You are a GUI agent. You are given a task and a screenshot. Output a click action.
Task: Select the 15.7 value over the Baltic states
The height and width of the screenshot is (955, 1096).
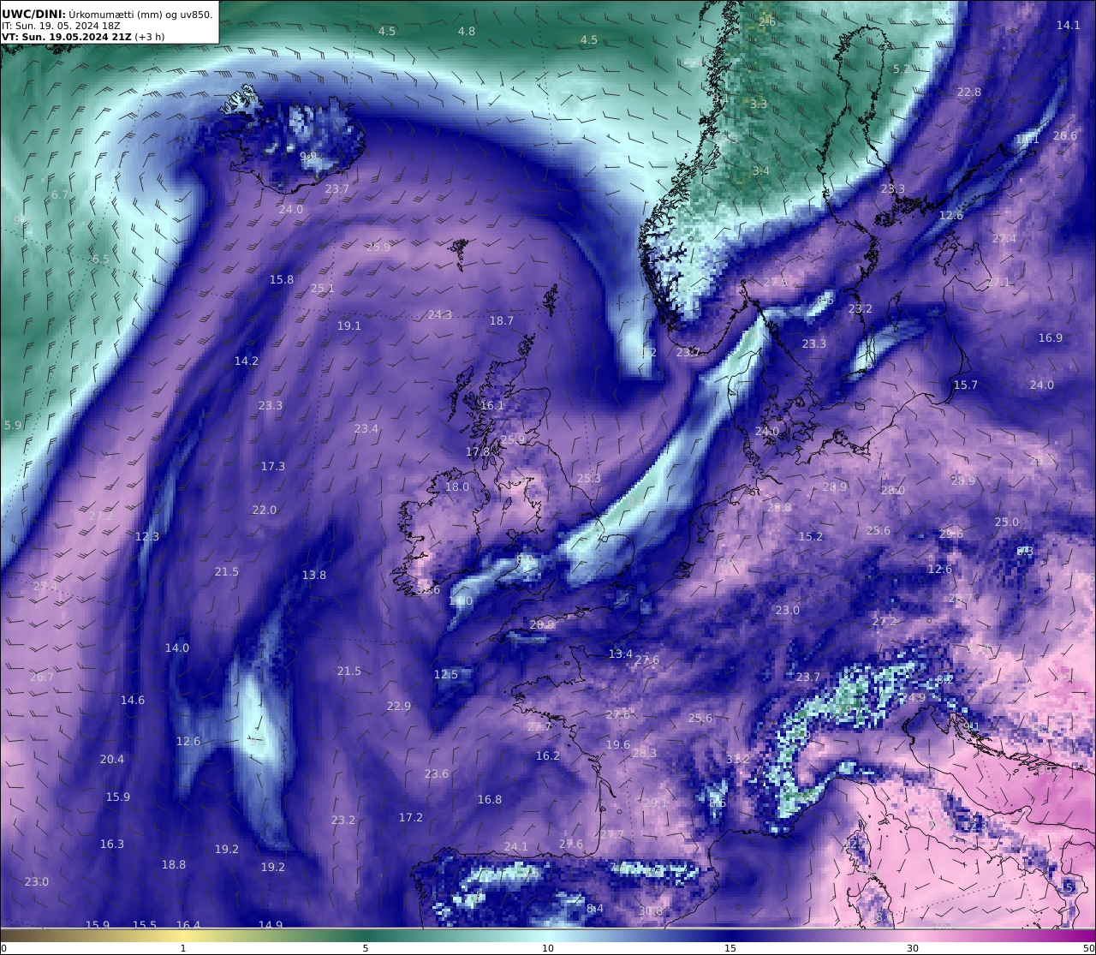pos(966,385)
